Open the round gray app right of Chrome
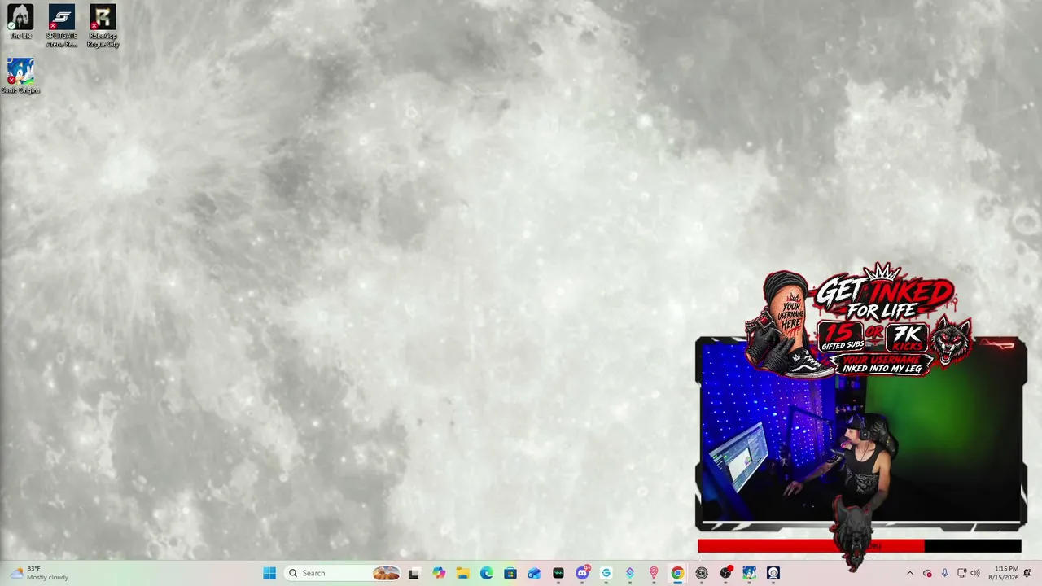The width and height of the screenshot is (1042, 586). pyautogui.click(x=702, y=573)
